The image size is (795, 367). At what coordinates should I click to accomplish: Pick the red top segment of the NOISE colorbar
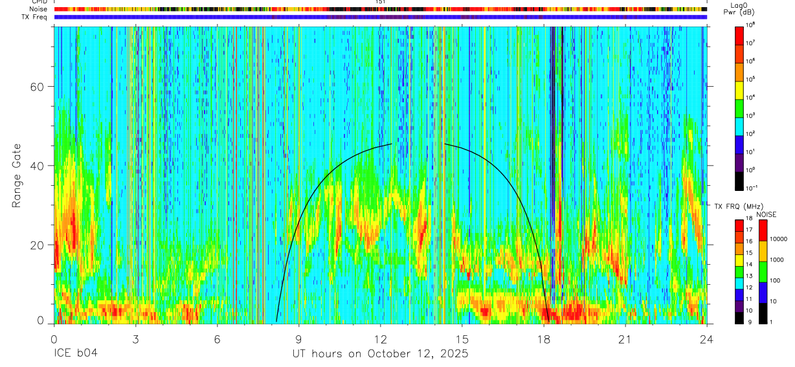coord(763,230)
